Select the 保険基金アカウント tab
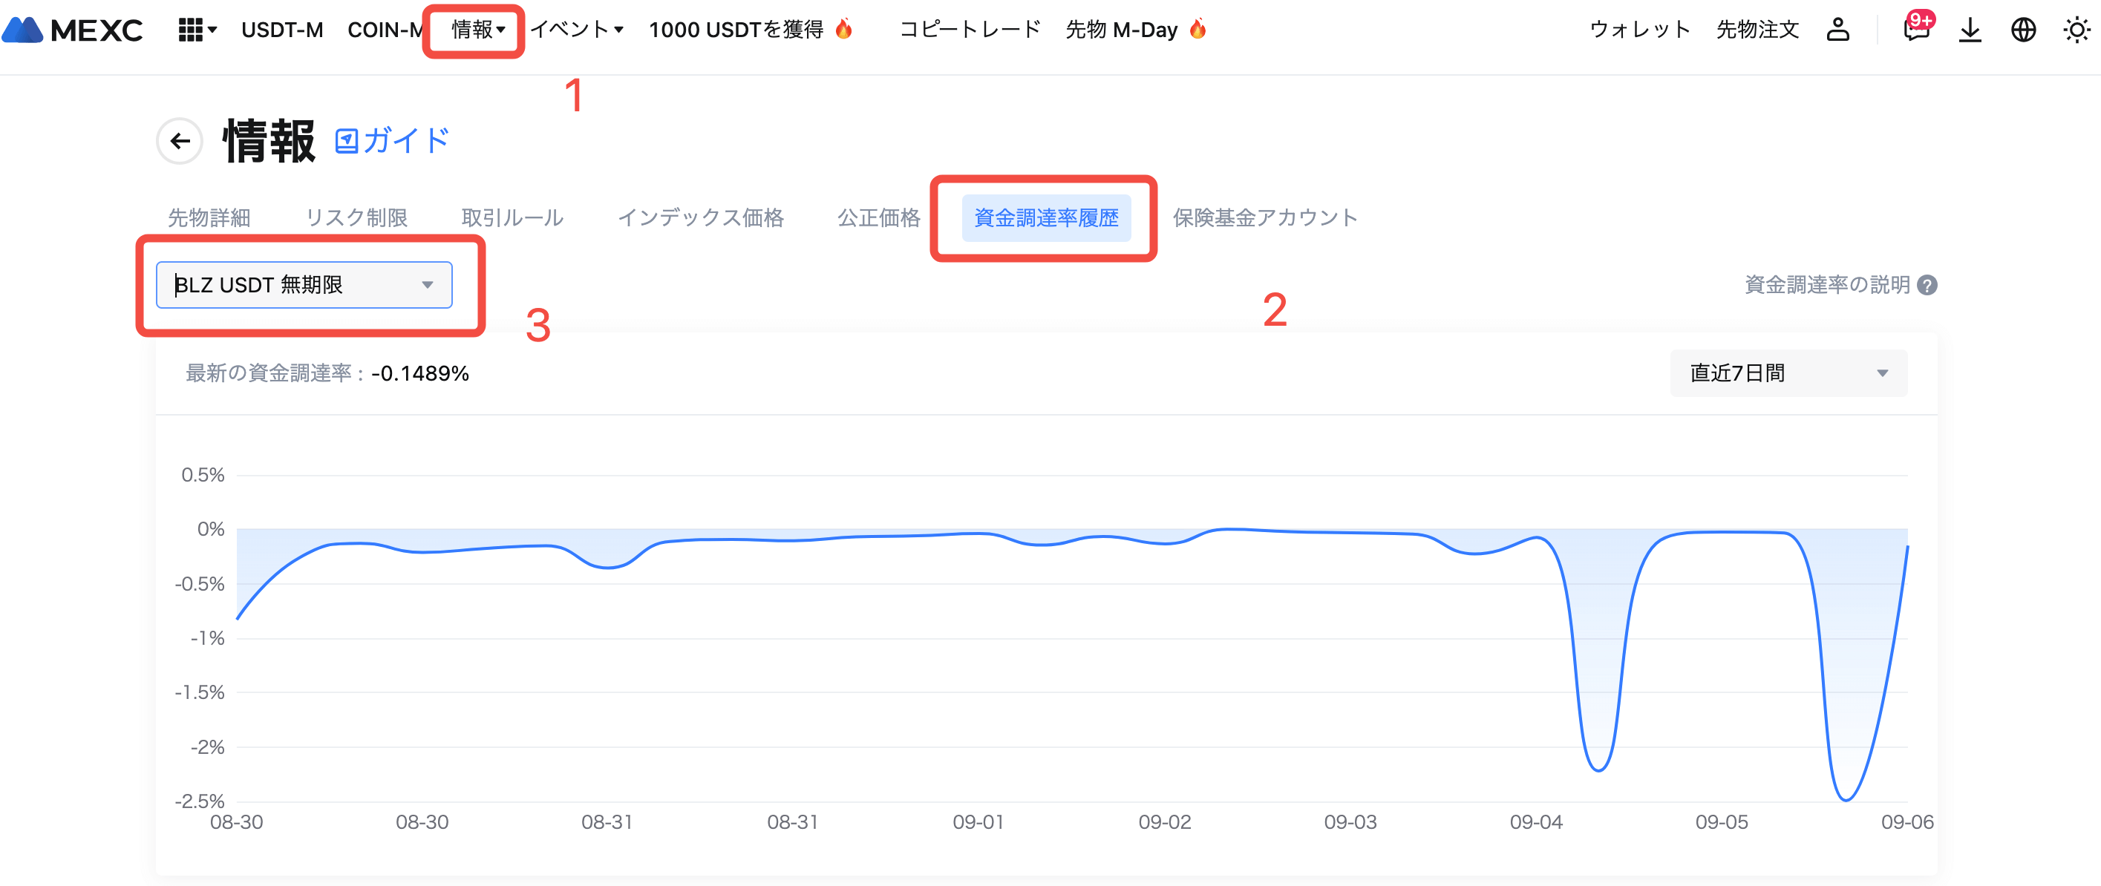 click(x=1264, y=217)
